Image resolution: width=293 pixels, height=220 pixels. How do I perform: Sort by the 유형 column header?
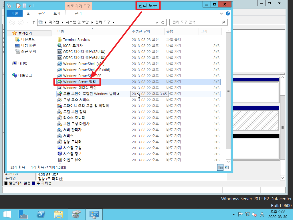click(181, 31)
